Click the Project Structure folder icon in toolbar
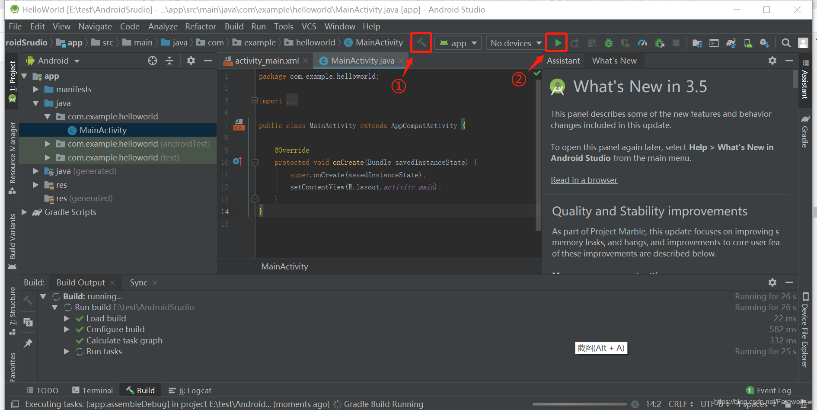The image size is (817, 410). point(697,43)
